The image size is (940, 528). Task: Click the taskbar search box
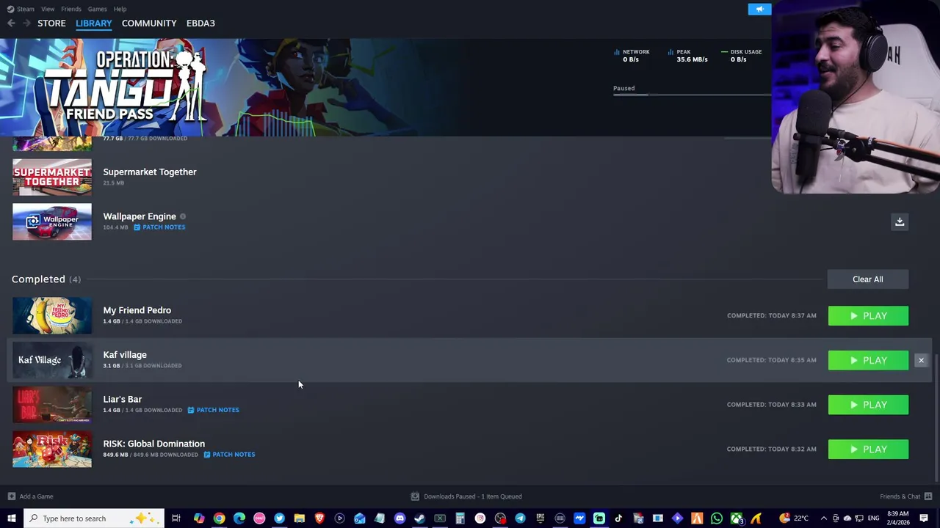[94, 518]
